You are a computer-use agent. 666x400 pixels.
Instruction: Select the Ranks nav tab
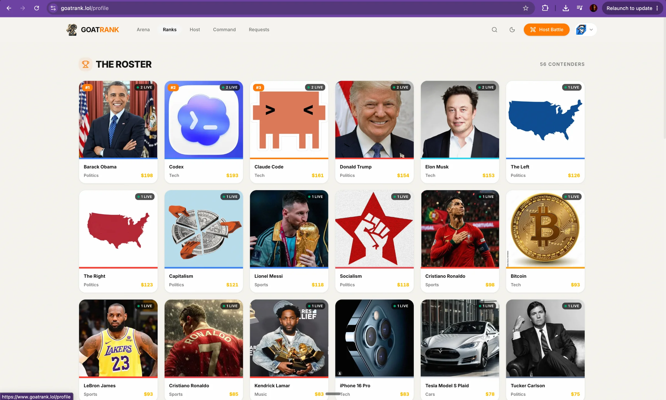(170, 30)
